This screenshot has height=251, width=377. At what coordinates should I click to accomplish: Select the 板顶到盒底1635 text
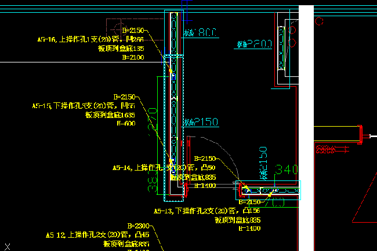pyautogui.click(x=110, y=115)
